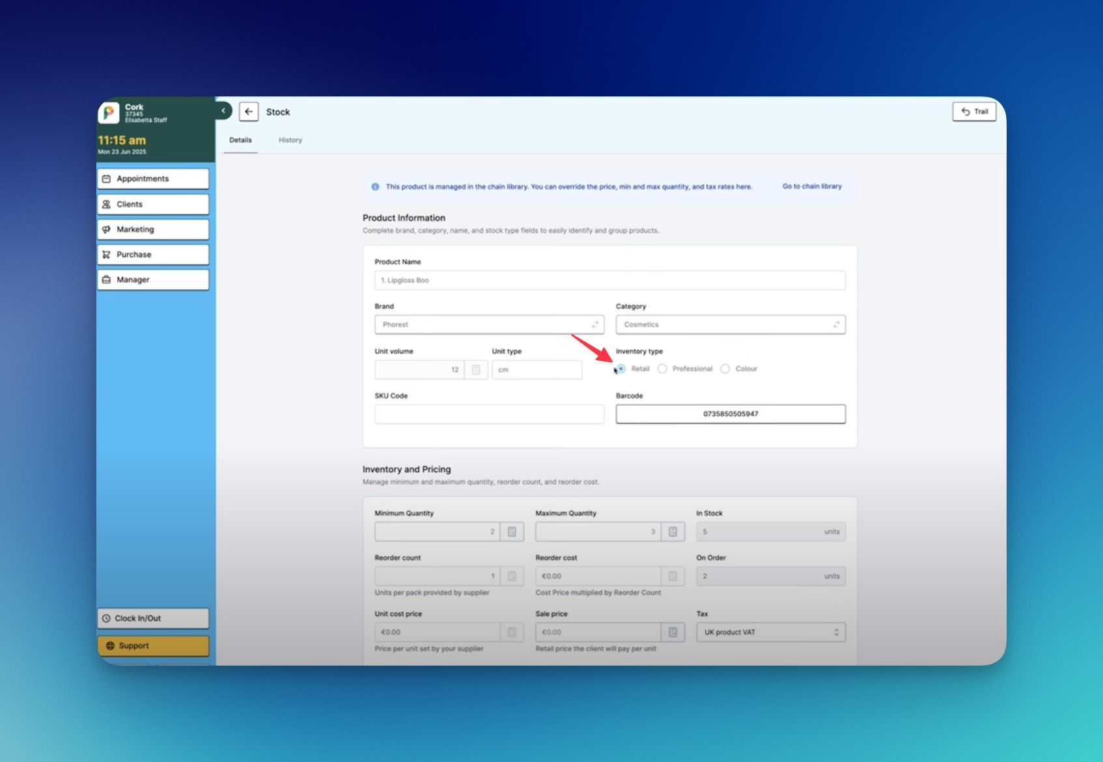Click the Trail button
Viewport: 1103px width, 762px height.
[x=974, y=111]
